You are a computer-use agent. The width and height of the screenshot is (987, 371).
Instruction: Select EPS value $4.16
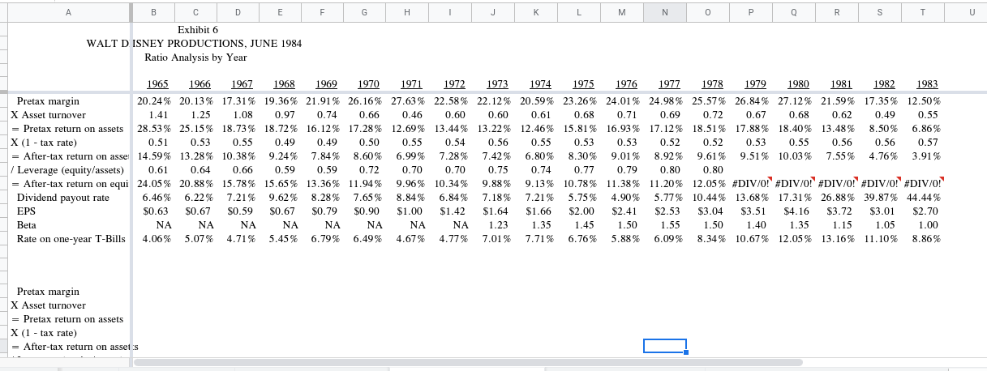tap(799, 211)
